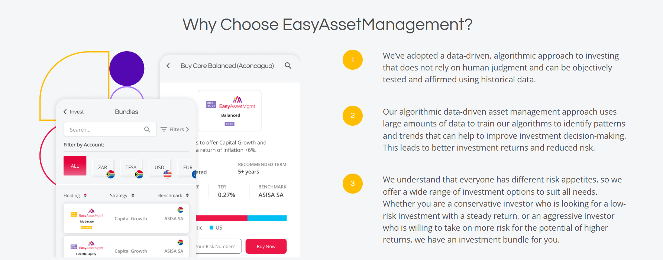This screenshot has width=663, height=260.
Task: Click the back arrow beside Invest
Action: [x=65, y=112]
